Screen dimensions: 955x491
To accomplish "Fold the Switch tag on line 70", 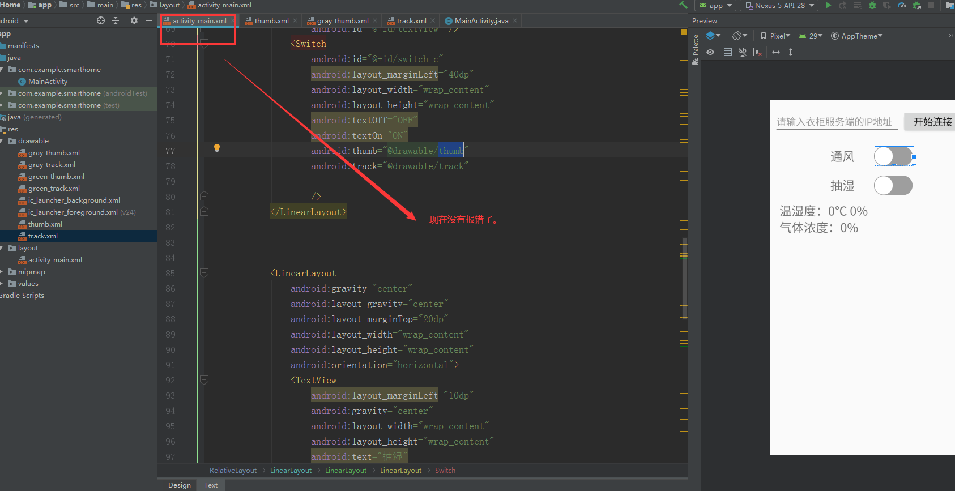I will pyautogui.click(x=204, y=44).
